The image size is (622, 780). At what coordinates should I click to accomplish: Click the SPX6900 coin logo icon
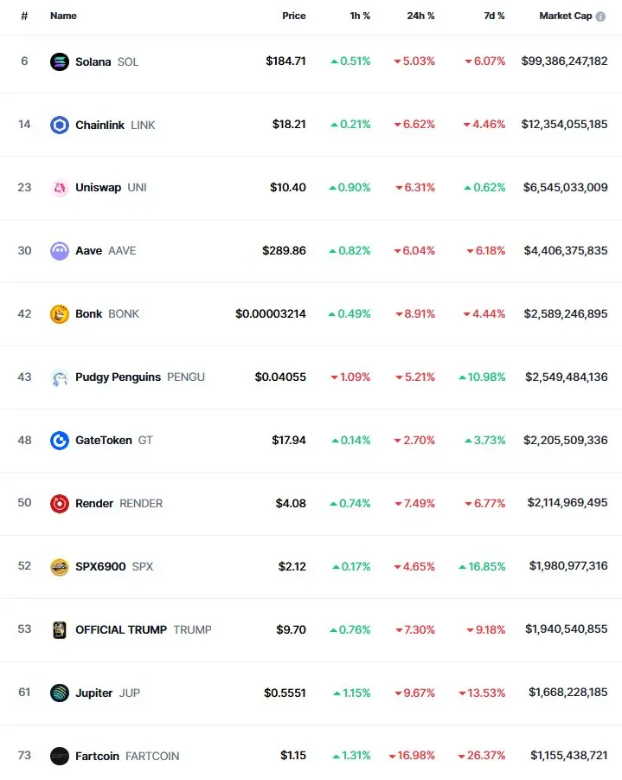click(59, 567)
